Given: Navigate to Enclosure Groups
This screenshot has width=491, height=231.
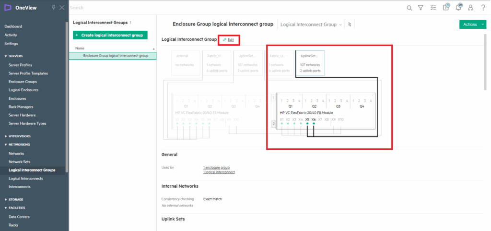Looking at the screenshot, I should pyautogui.click(x=23, y=82).
